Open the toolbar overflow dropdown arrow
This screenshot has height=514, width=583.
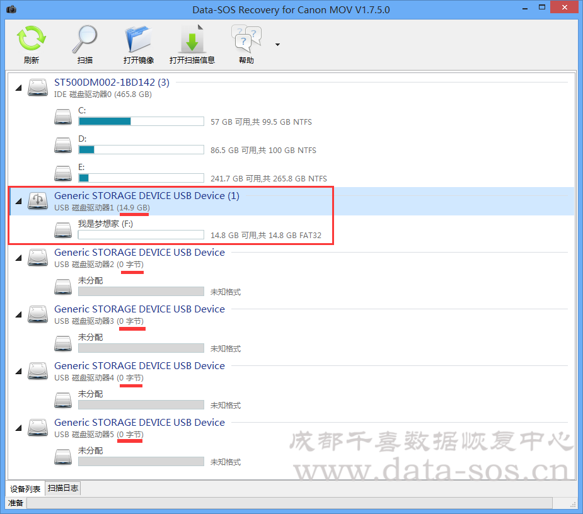click(x=277, y=45)
